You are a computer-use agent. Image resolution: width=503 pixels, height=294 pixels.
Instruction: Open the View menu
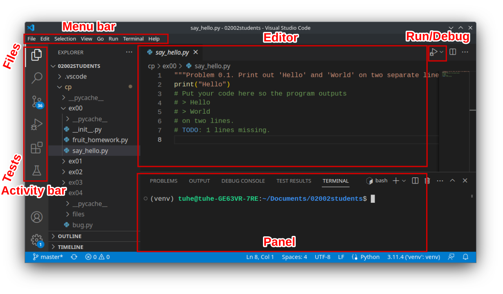[x=86, y=39]
